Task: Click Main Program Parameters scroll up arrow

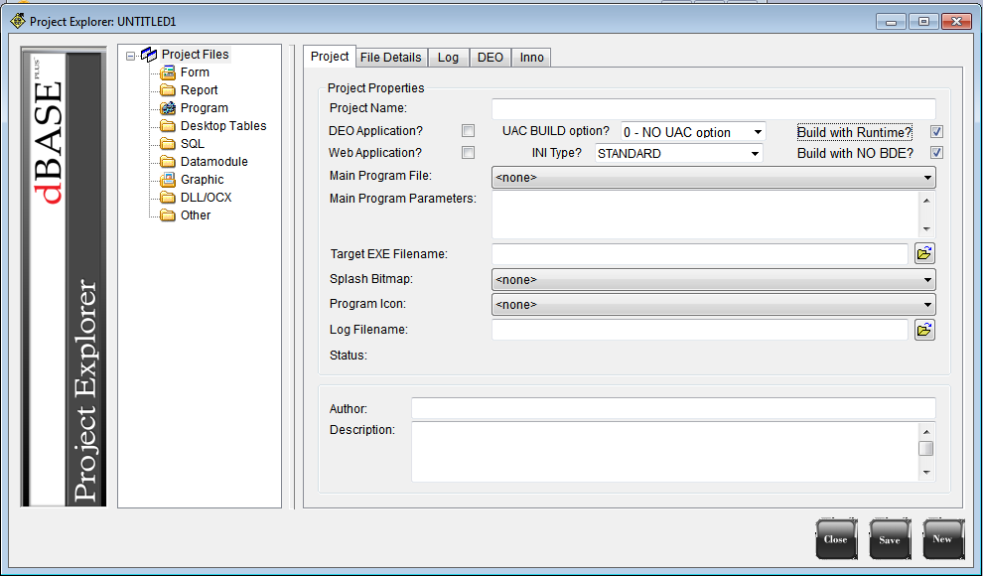Action: point(926,201)
